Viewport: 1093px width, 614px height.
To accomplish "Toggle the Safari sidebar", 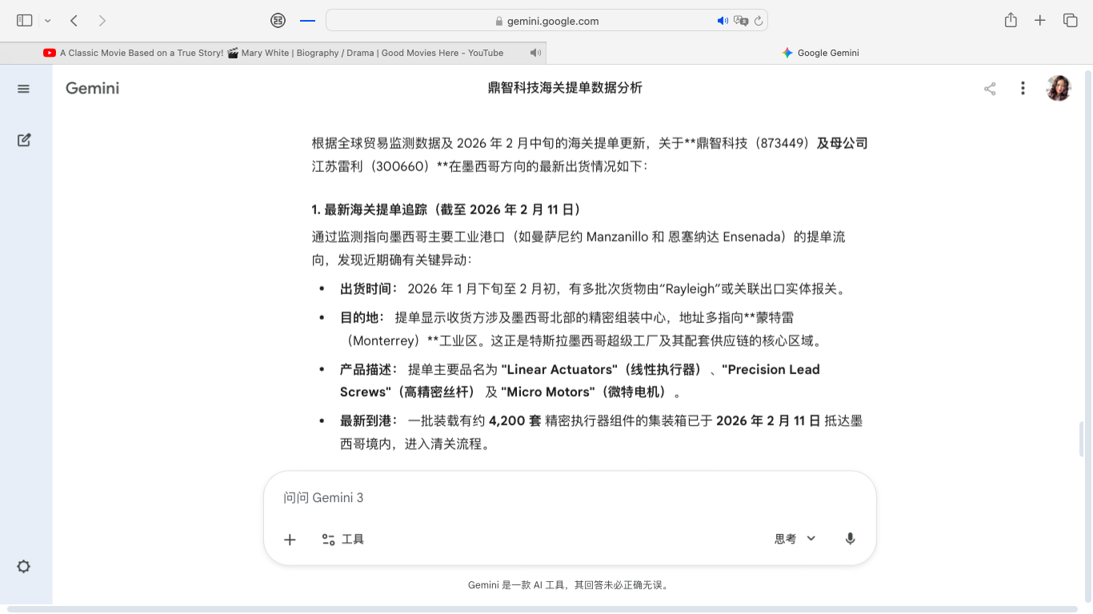I will 25,21.
